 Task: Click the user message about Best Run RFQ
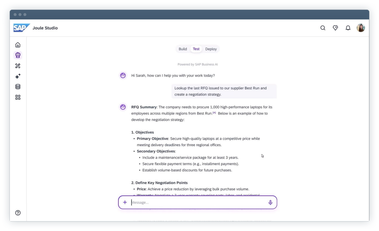tap(224, 91)
